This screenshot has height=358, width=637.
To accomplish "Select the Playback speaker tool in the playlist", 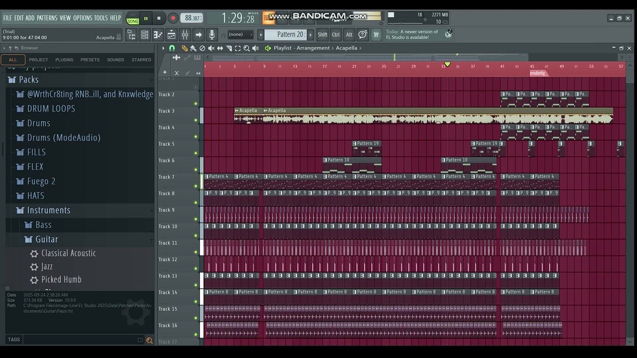I will [x=256, y=48].
